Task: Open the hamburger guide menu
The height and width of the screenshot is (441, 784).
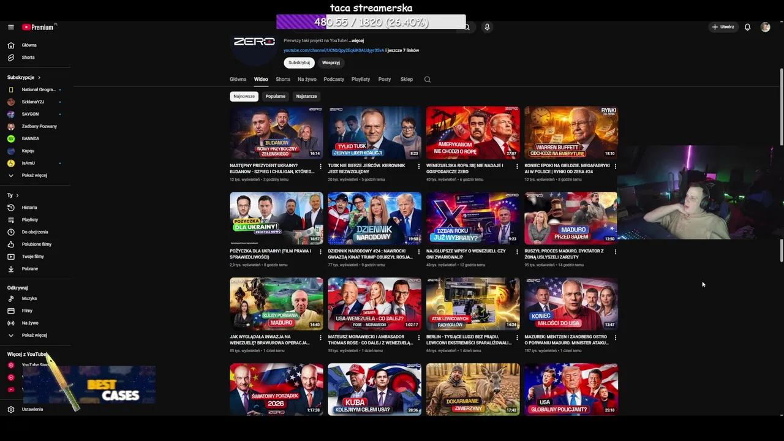Action: click(10, 27)
